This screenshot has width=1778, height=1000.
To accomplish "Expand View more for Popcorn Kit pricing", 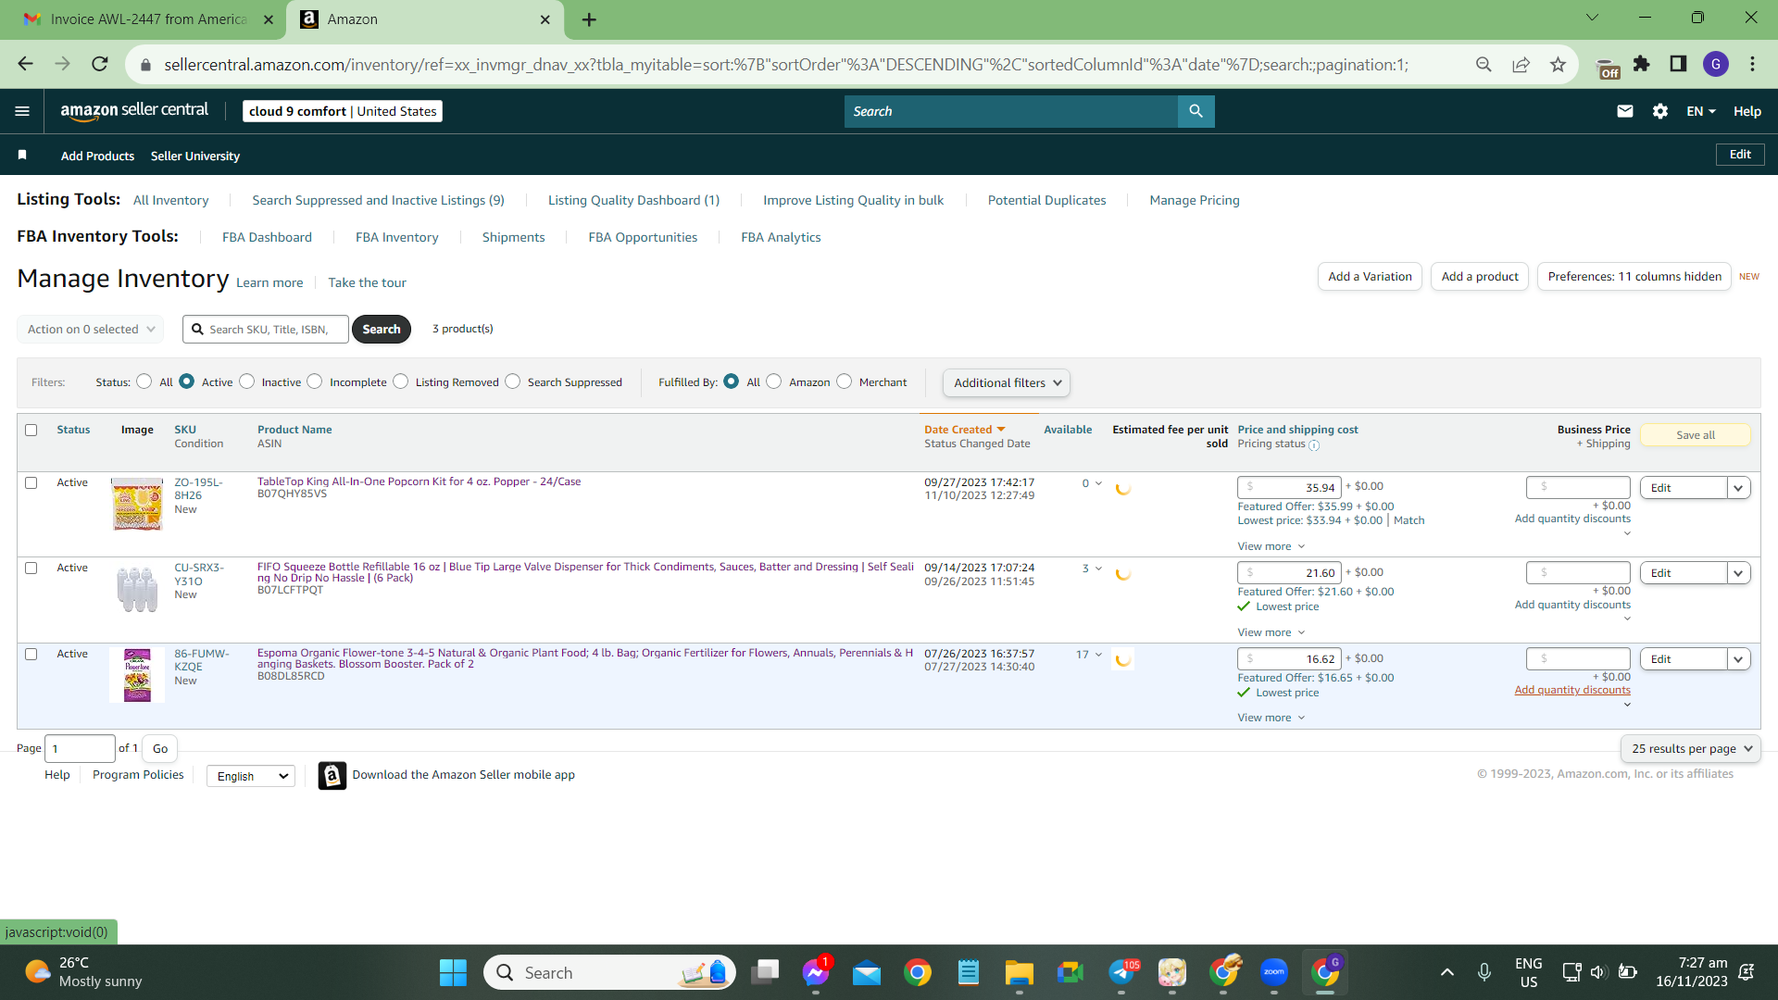I will click(1271, 546).
